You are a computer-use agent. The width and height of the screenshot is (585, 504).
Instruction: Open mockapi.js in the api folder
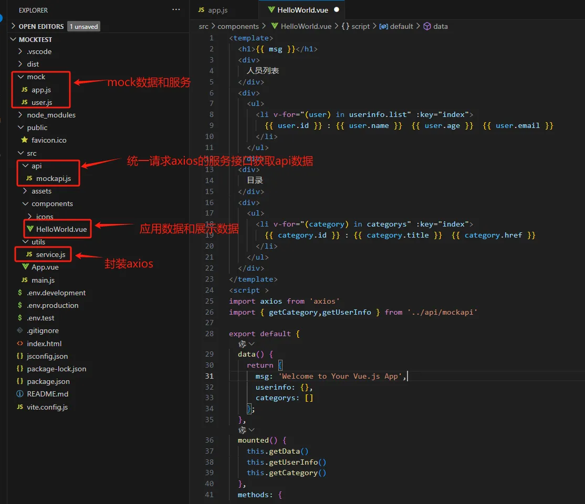(x=53, y=178)
